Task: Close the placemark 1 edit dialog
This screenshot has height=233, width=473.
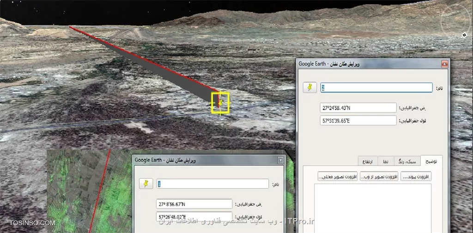Action: (x=280, y=160)
